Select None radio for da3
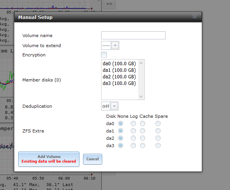The height and width of the screenshot is (190, 230). coord(120,146)
